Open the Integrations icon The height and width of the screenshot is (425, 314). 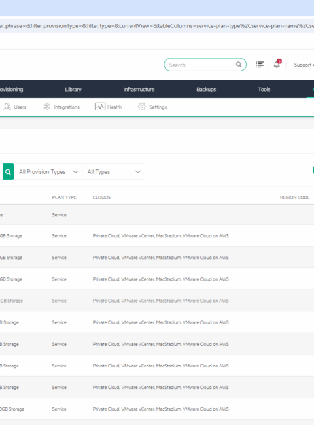click(x=46, y=107)
